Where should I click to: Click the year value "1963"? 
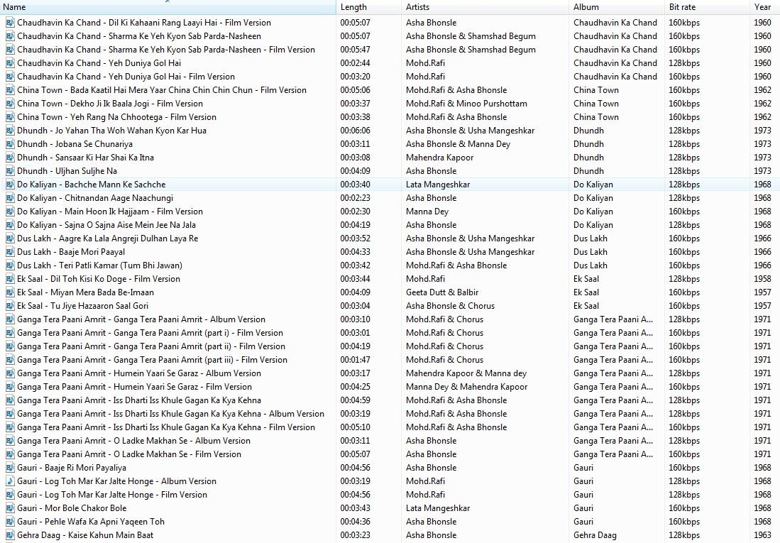click(762, 535)
